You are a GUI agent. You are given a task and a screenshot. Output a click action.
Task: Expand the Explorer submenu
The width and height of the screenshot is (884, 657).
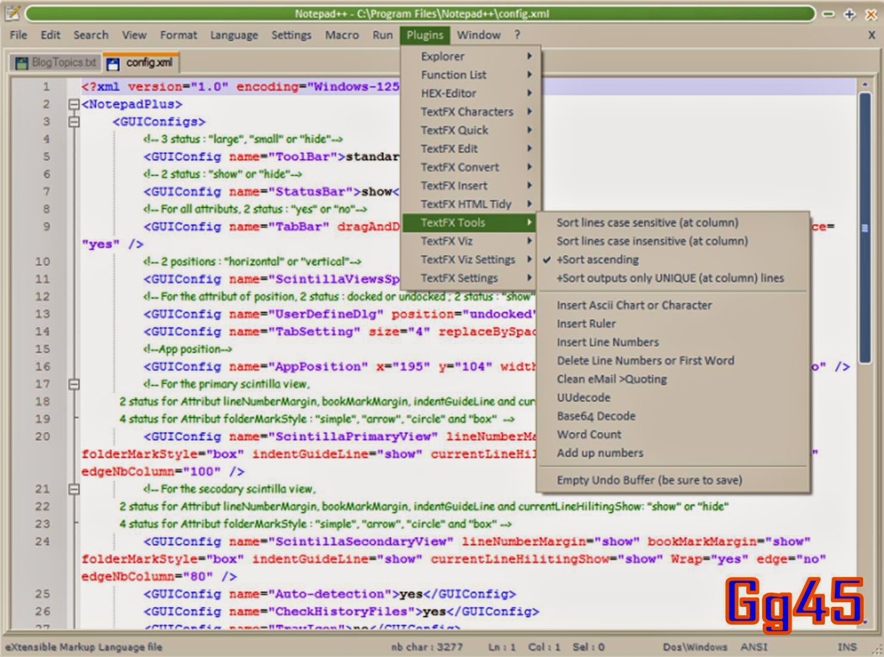tap(470, 56)
